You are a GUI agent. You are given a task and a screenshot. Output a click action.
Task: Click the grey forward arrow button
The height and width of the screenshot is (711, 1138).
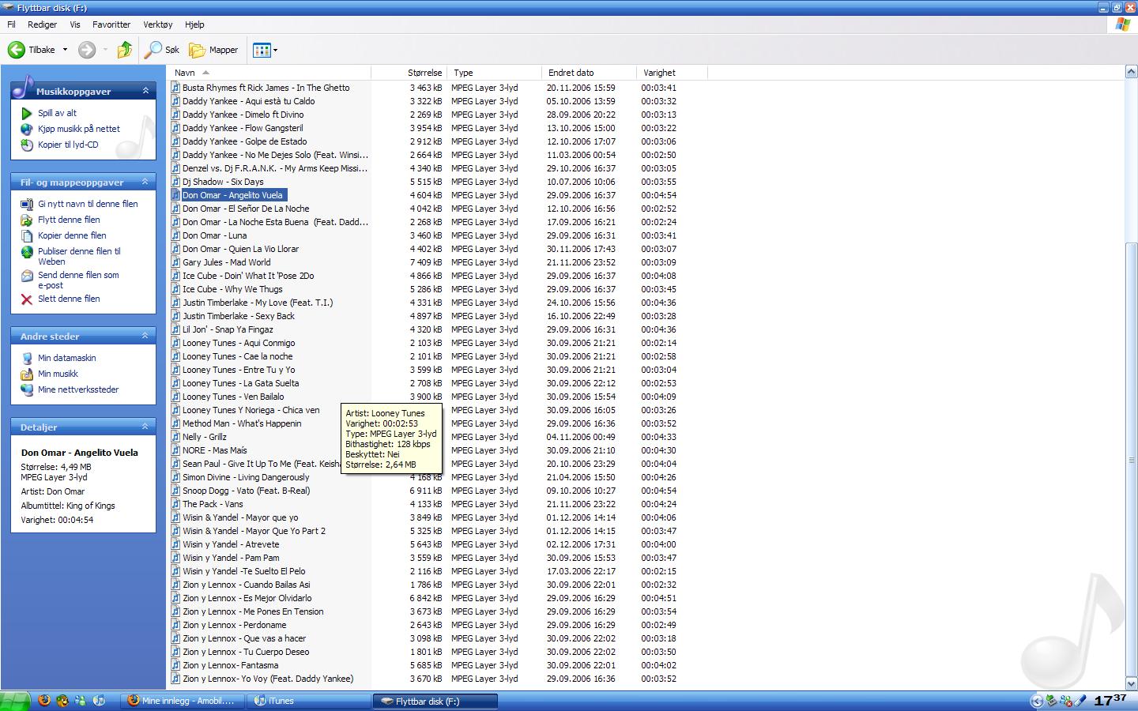[x=87, y=50]
